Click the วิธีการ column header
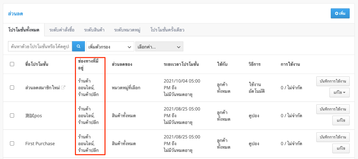 coord(255,64)
